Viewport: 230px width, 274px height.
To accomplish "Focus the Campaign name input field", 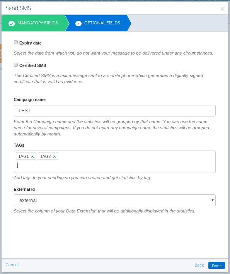I will tap(115, 111).
